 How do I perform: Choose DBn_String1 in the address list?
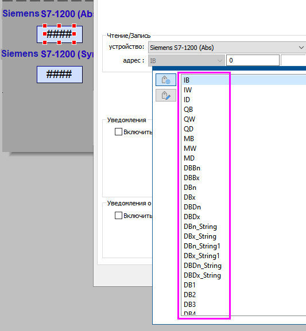coord(244,246)
